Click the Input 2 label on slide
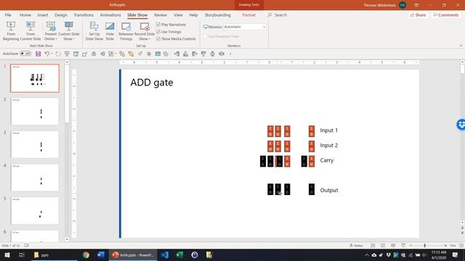The width and height of the screenshot is (465, 261). click(x=328, y=145)
